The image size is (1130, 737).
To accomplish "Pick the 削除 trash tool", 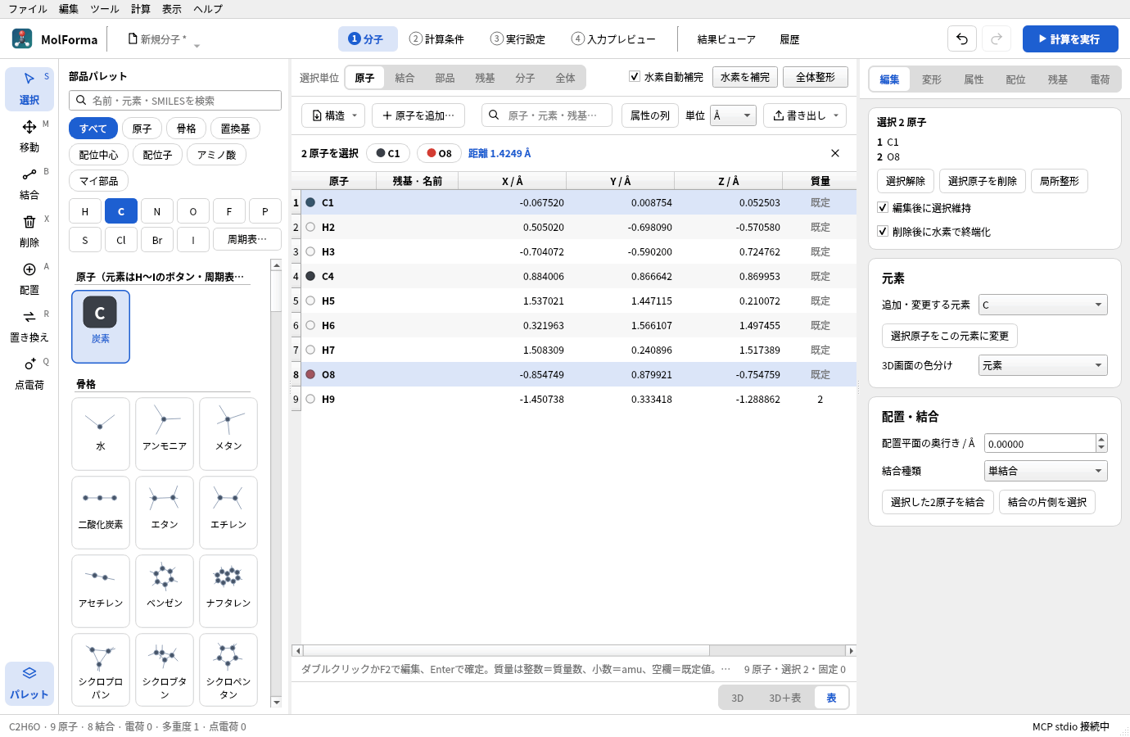I will click(x=29, y=231).
